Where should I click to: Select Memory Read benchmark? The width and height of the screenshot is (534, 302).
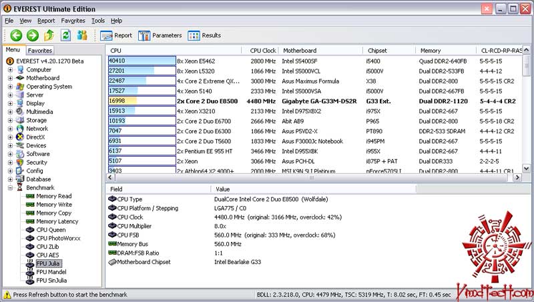pos(54,196)
